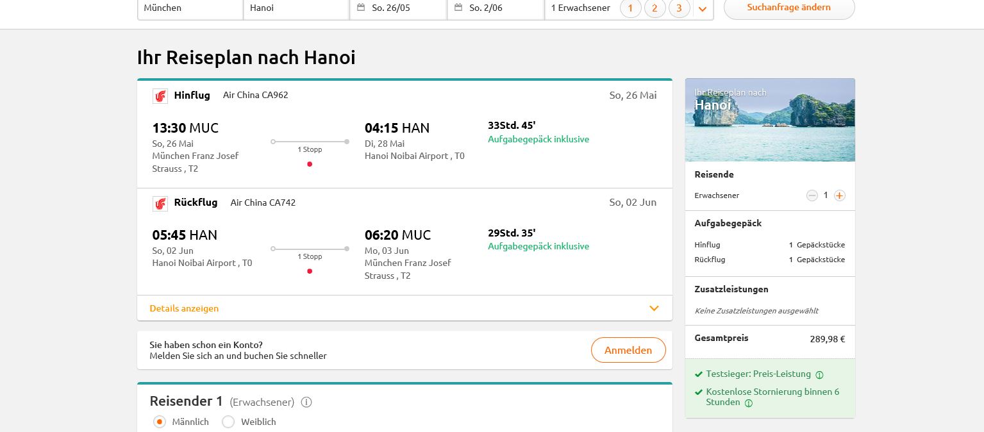Open info icon beside Kostenlose Stornierung

[x=749, y=403]
